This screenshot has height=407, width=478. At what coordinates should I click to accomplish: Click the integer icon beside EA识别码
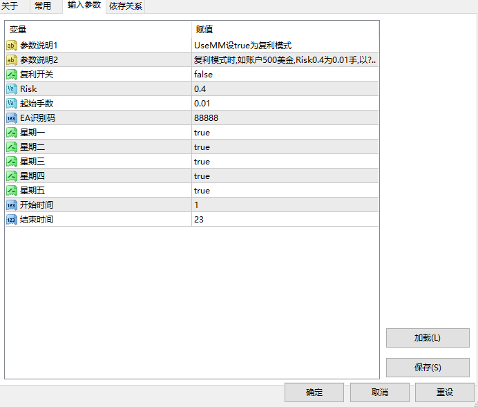pyautogui.click(x=12, y=118)
